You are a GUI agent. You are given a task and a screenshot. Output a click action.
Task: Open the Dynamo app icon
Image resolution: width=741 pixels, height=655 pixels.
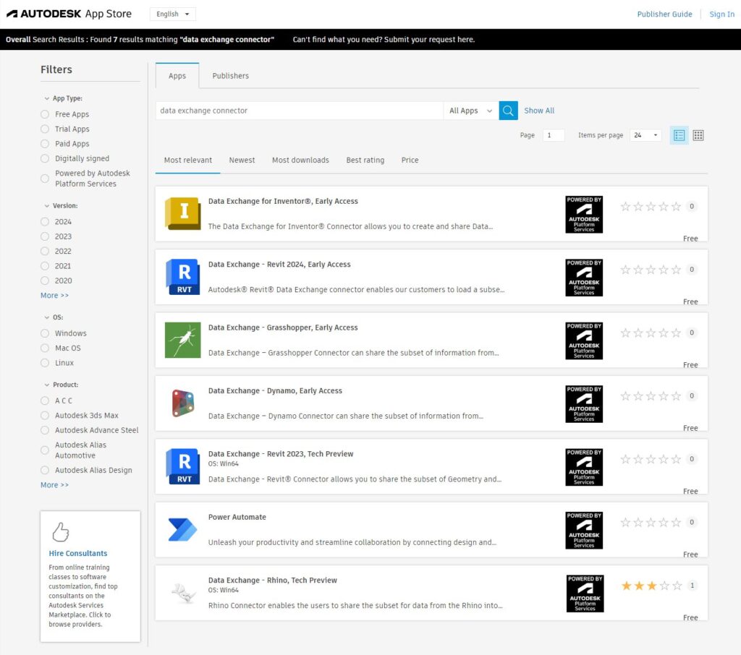point(183,403)
